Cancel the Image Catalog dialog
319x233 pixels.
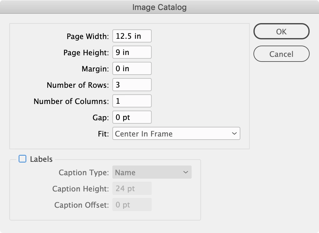click(x=281, y=54)
